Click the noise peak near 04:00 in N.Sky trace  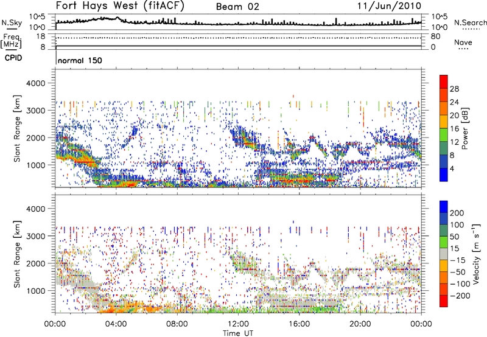pos(117,18)
